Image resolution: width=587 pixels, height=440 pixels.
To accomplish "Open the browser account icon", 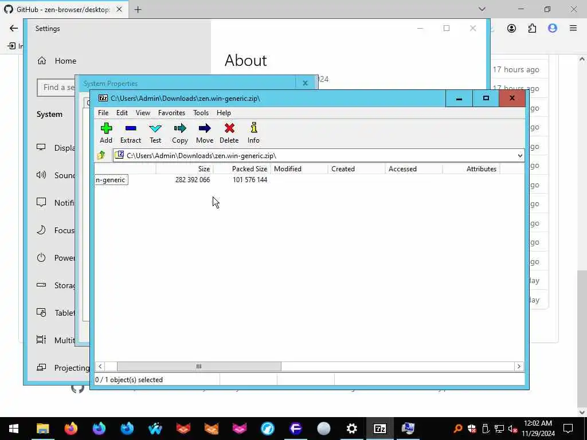I will 511,28.
